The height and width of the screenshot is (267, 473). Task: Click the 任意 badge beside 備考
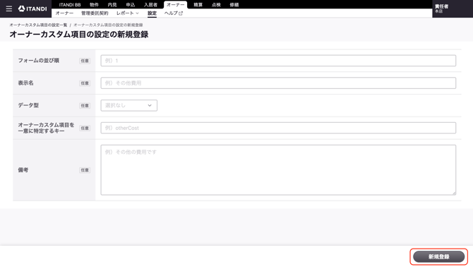pyautogui.click(x=85, y=170)
